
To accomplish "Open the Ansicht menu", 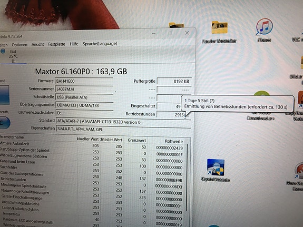I will click(38, 44).
